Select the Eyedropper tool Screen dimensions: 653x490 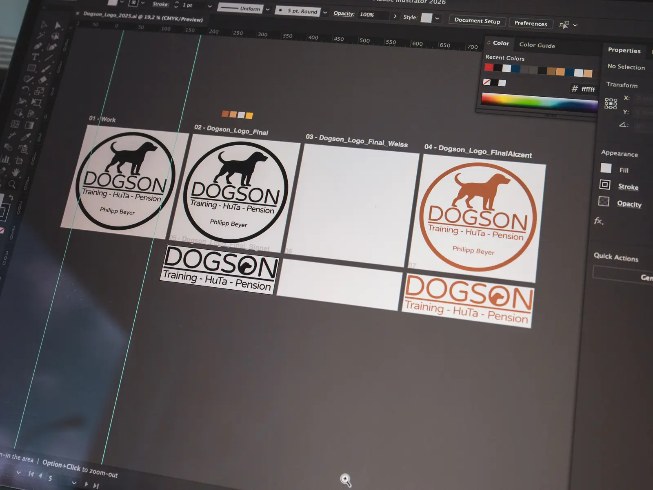(x=26, y=136)
